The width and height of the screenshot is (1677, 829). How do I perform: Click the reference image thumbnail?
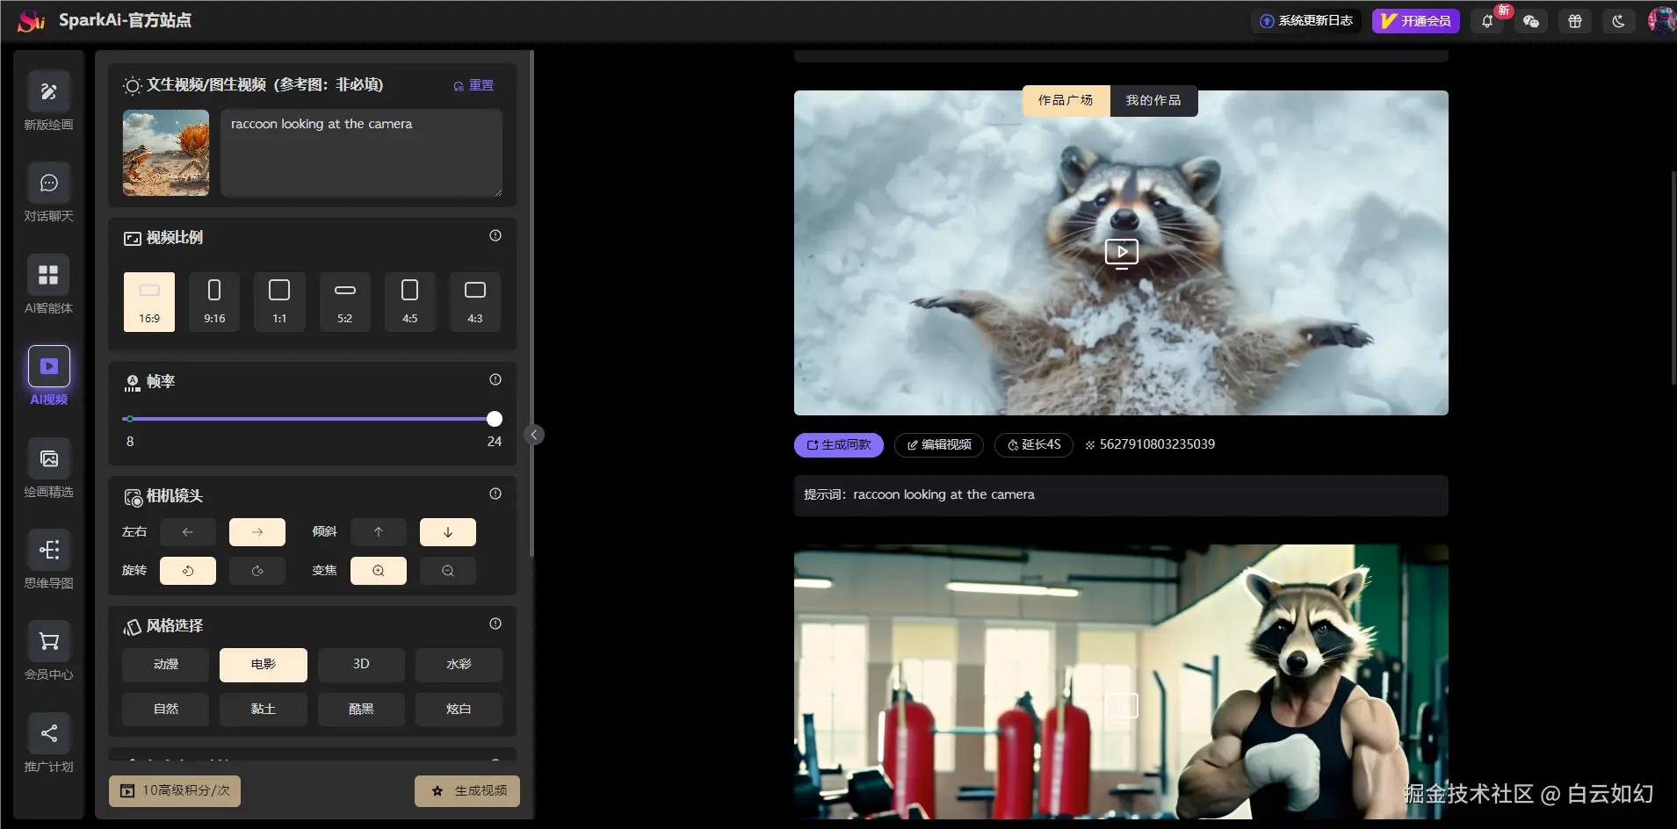[x=166, y=153]
